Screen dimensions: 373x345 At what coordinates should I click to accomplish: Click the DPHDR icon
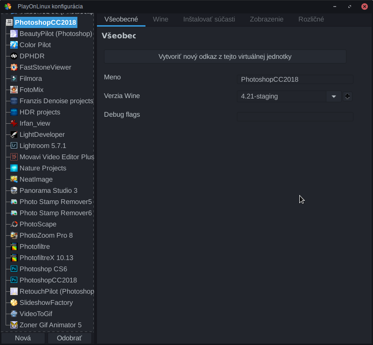click(x=14, y=56)
